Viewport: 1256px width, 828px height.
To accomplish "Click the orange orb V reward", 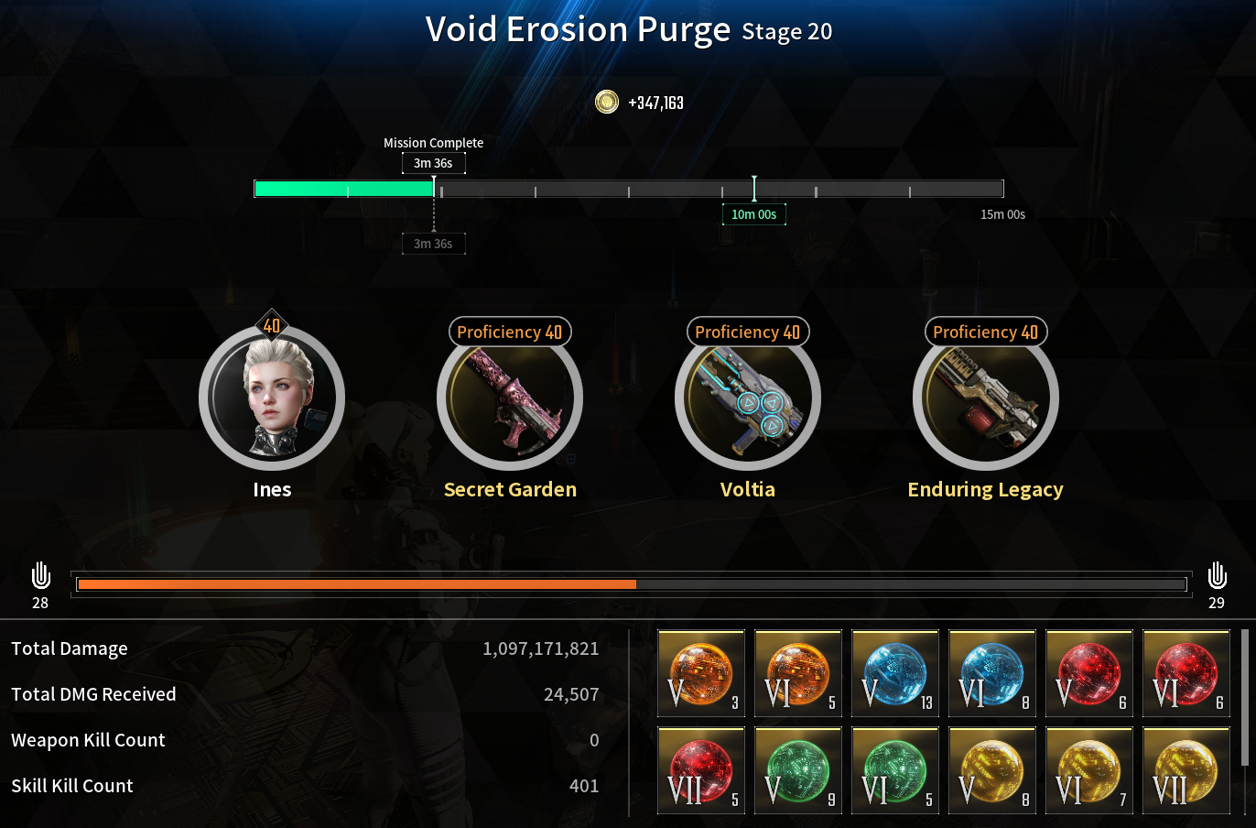I will tap(701, 673).
